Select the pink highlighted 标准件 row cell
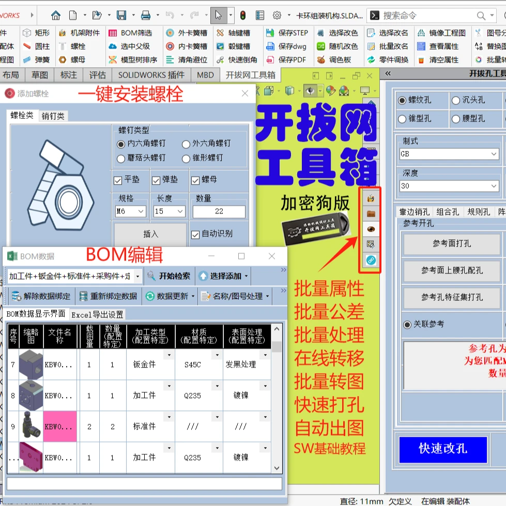The height and width of the screenshot is (506, 506). (60, 426)
